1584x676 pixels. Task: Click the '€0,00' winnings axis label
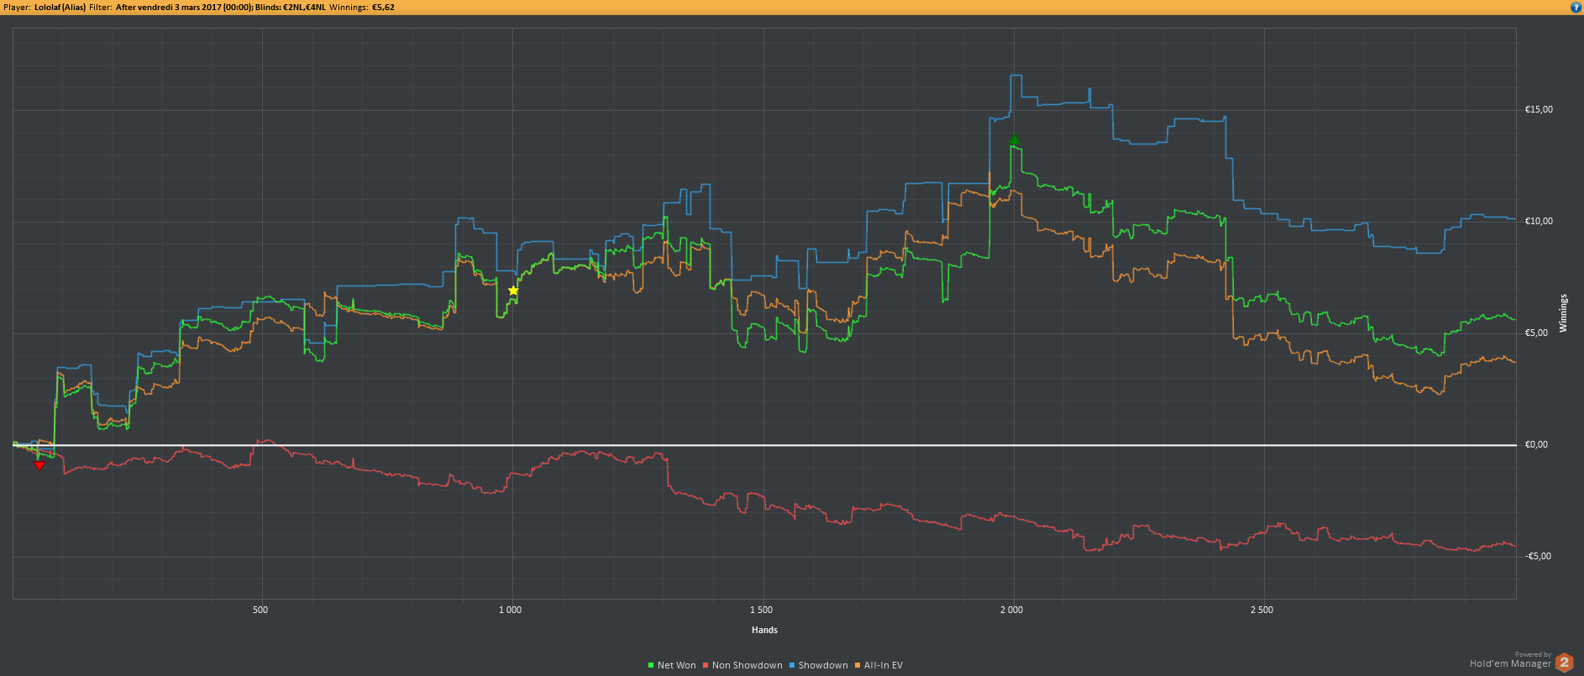coord(1536,445)
